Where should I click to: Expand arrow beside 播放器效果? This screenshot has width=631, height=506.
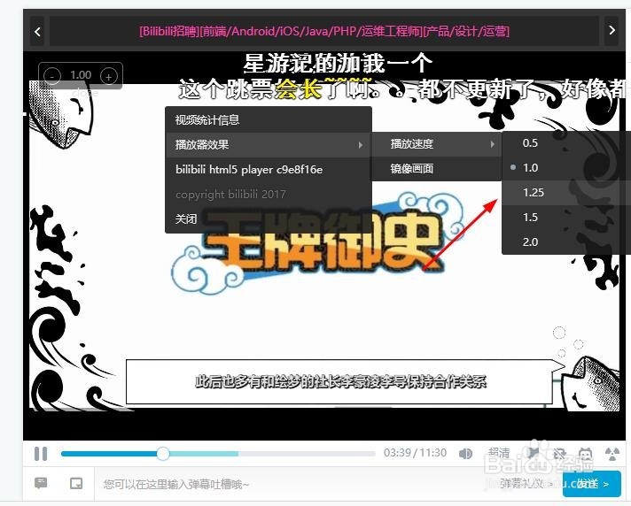point(361,145)
